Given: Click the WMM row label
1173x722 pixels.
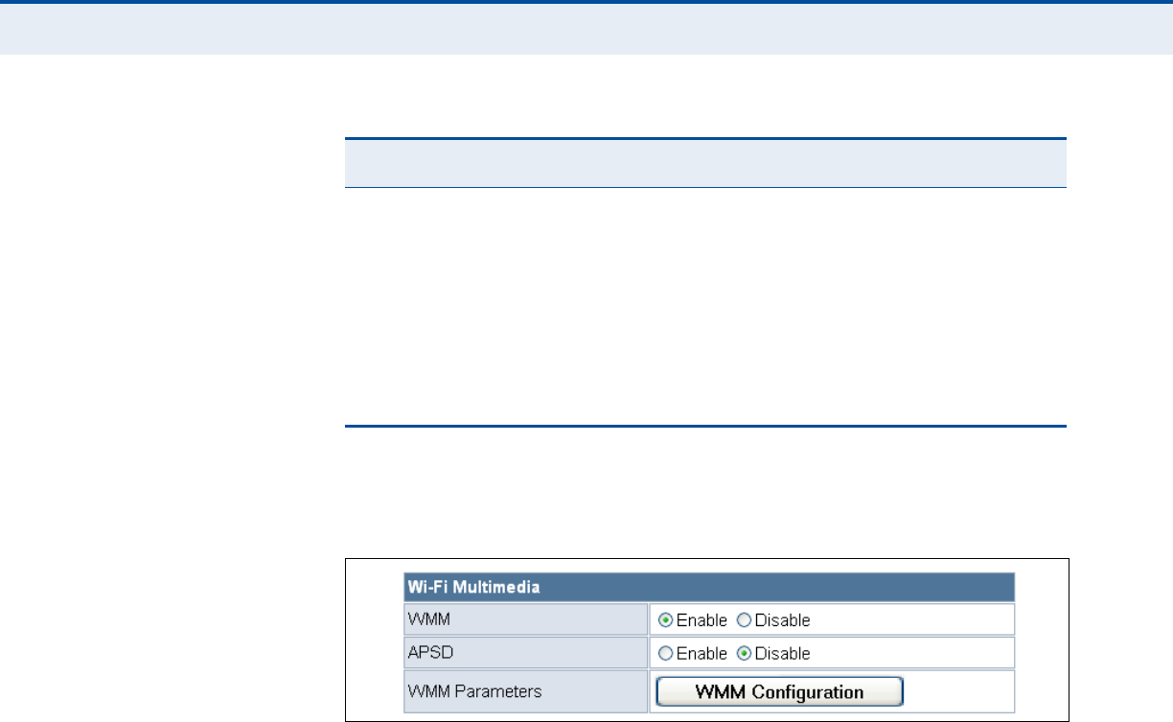Looking at the screenshot, I should point(429,620).
